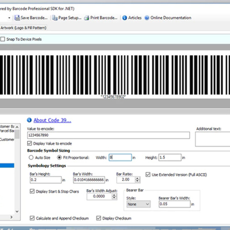
Task: Toggle Display Start & Stop Chars
Action: pos(32,191)
